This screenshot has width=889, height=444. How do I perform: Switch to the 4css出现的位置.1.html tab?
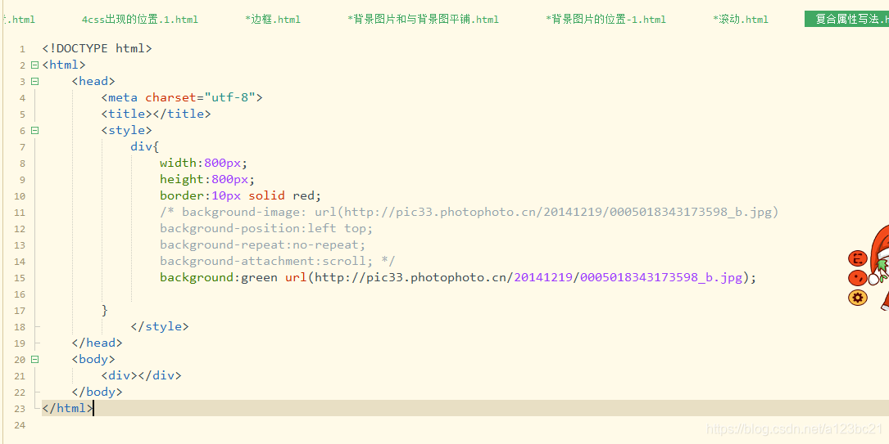point(140,20)
